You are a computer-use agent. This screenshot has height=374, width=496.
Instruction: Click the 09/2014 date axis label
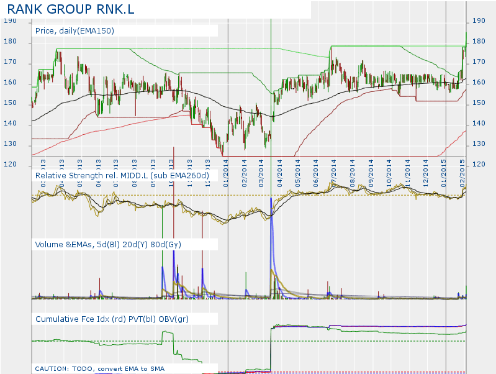coord(371,173)
